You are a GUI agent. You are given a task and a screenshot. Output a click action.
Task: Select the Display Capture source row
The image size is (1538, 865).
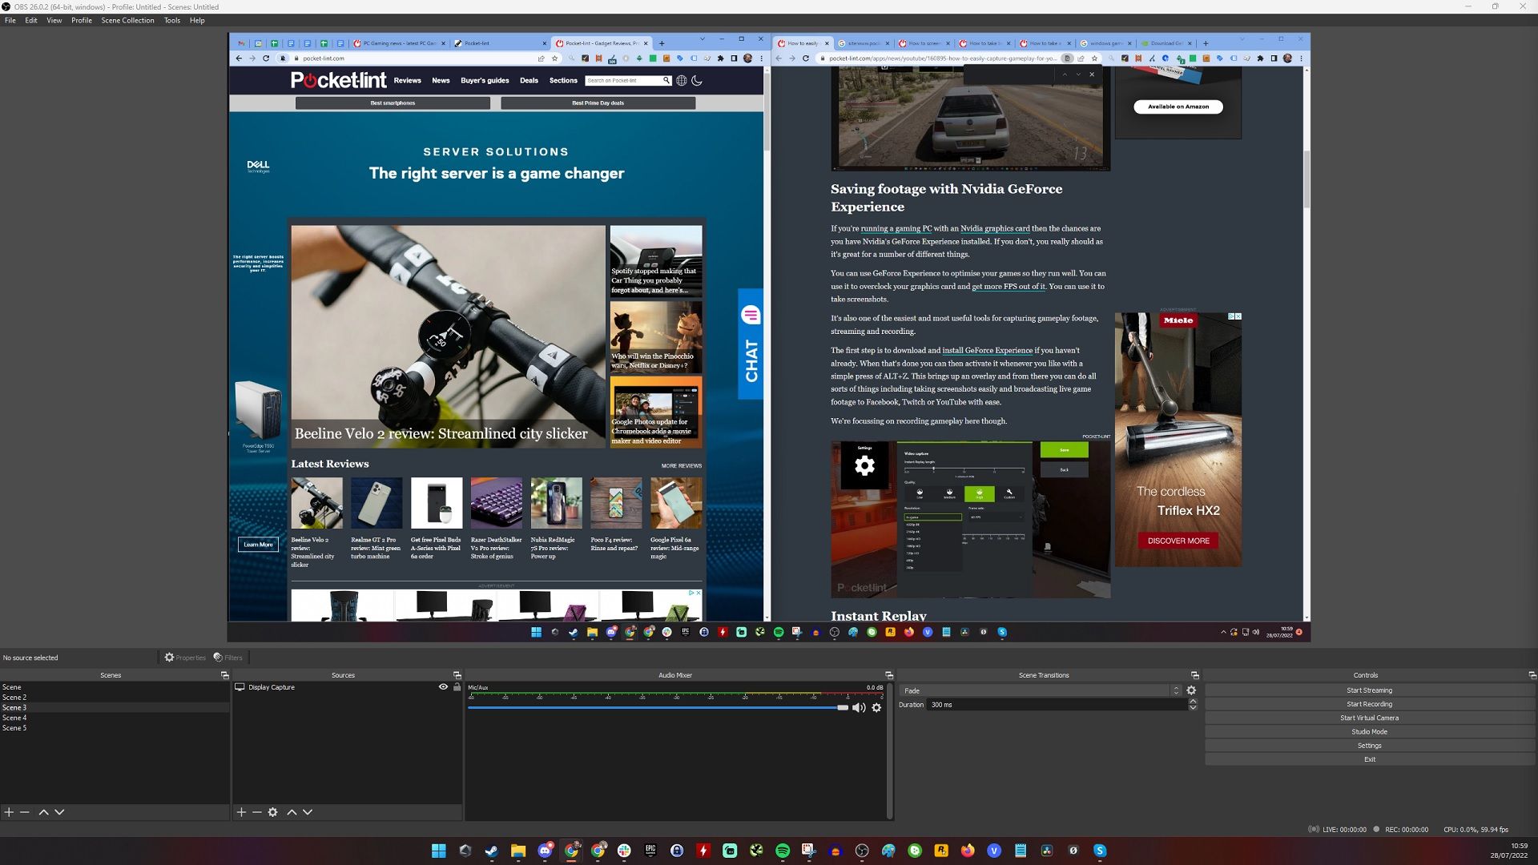(347, 687)
